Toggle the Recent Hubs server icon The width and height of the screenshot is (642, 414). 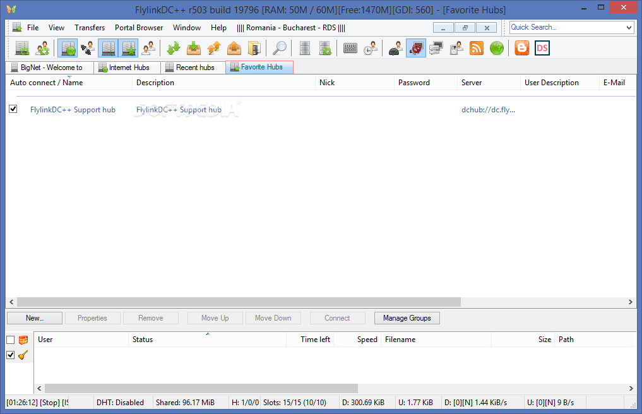click(x=108, y=49)
